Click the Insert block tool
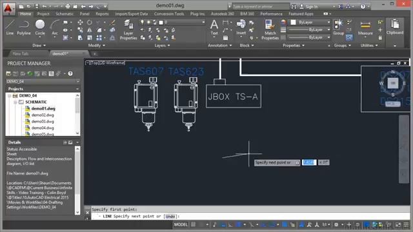The width and height of the screenshot is (413, 232). tap(241, 27)
